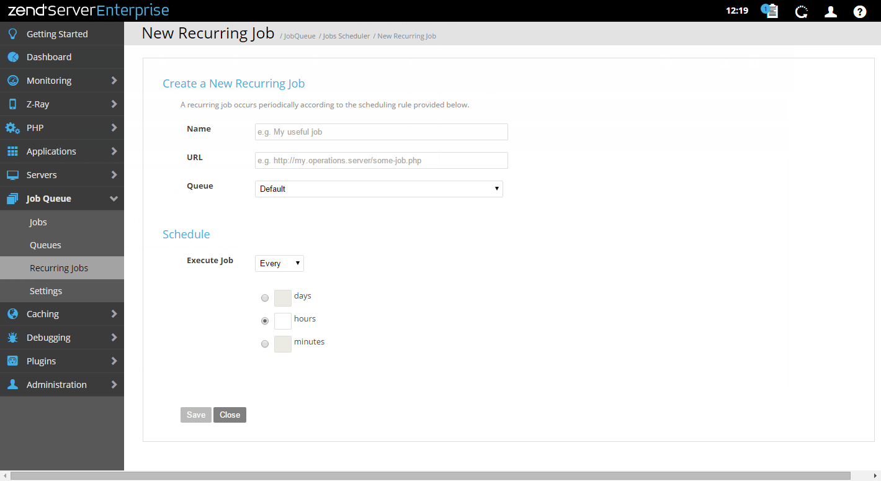Image resolution: width=881 pixels, height=481 pixels.
Task: Expand the Monitoring menu chevron
Action: tap(114, 81)
